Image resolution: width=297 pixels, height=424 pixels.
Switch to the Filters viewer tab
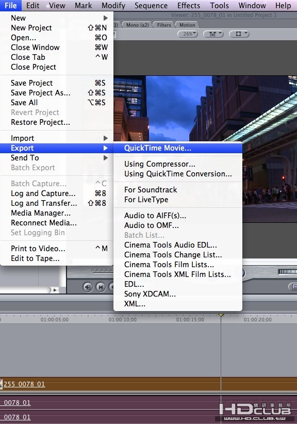(x=164, y=25)
